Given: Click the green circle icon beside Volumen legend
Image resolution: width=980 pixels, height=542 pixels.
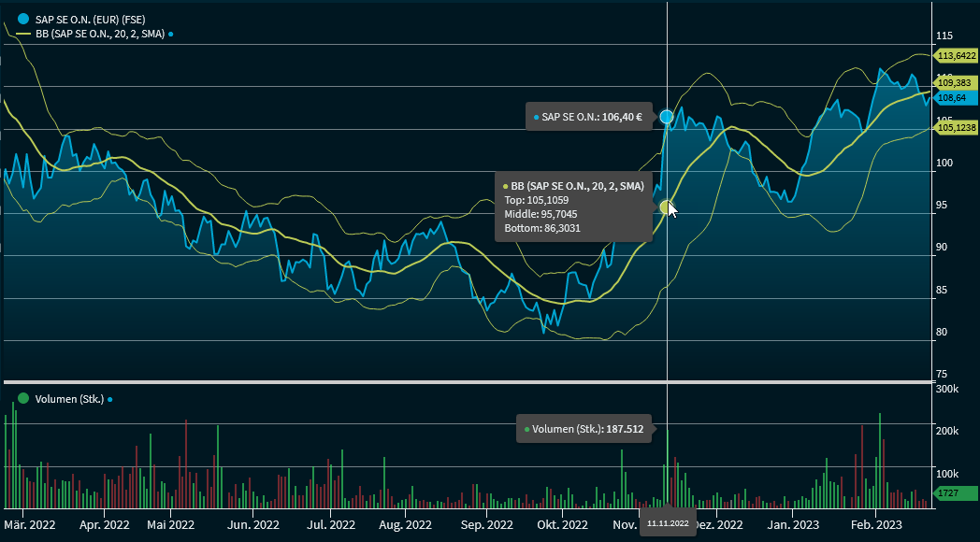Looking at the screenshot, I should coord(23,399).
